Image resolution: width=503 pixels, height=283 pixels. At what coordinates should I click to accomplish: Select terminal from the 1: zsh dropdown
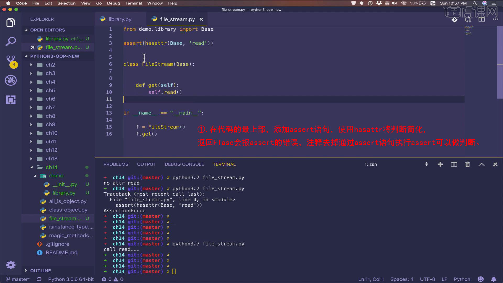(396, 164)
